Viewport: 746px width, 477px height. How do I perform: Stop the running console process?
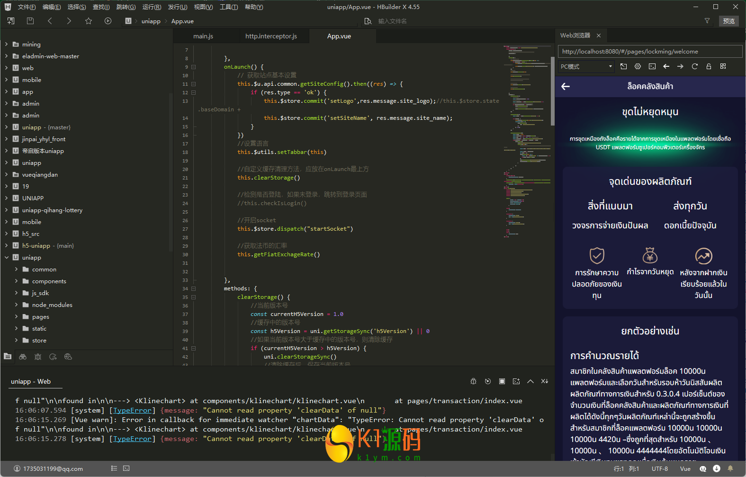pos(502,381)
